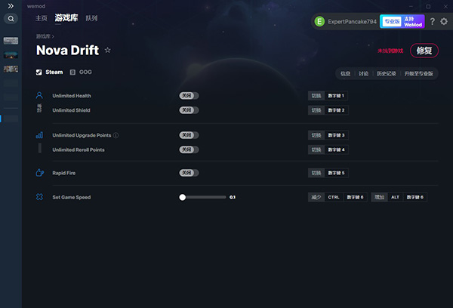Screen dimensions: 453x308
Task: Open the 信息 info tab
Action: click(x=345, y=74)
